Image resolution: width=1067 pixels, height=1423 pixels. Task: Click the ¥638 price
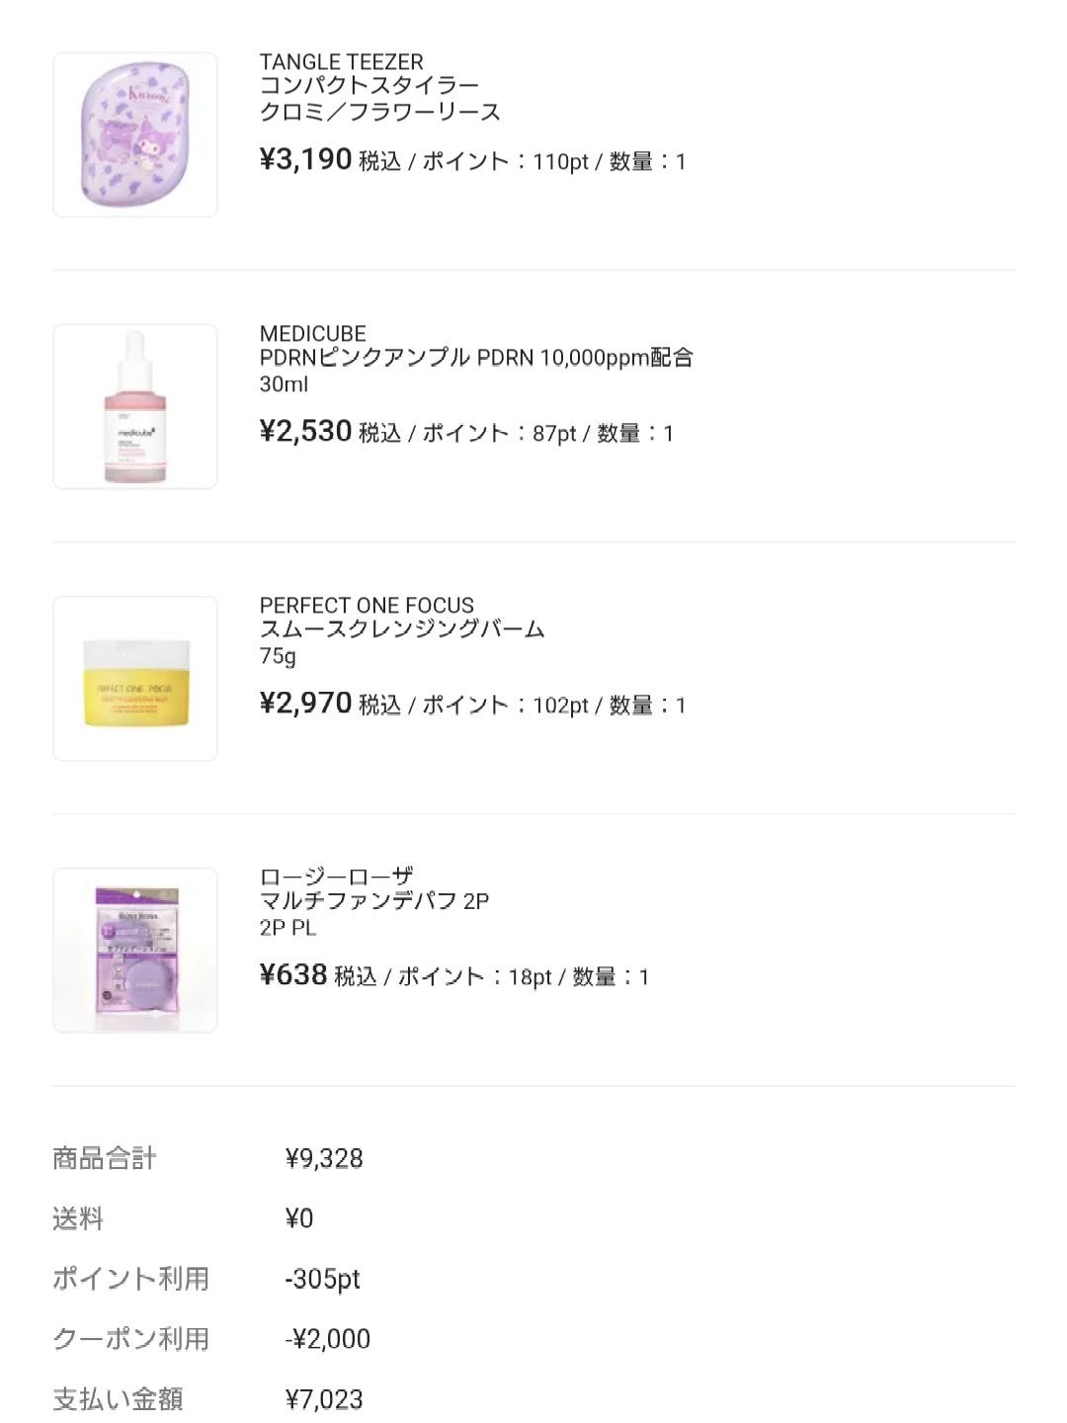click(293, 975)
